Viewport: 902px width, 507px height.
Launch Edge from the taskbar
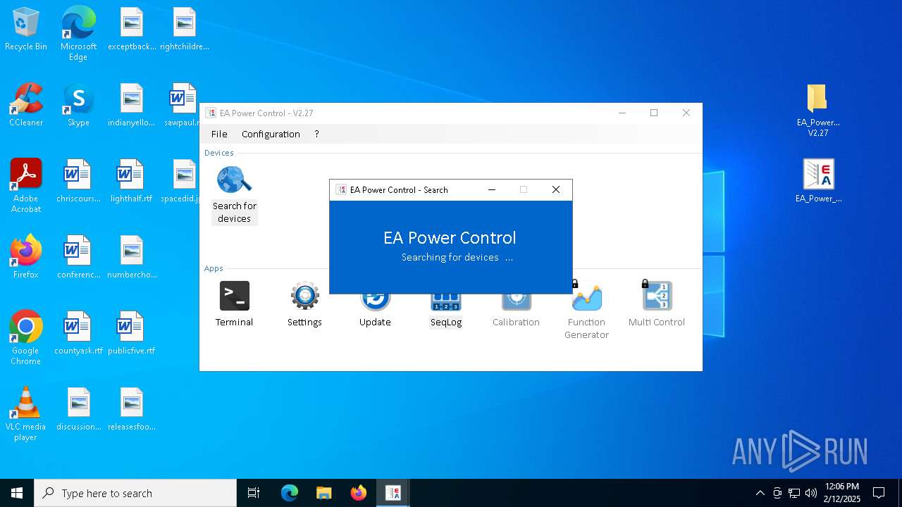290,493
